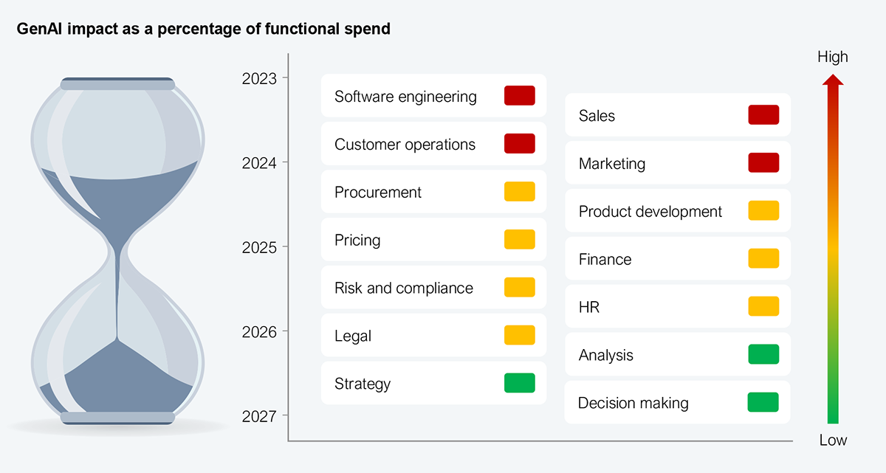
Task: Click the green swatch next to Analysis
Action: click(x=763, y=355)
